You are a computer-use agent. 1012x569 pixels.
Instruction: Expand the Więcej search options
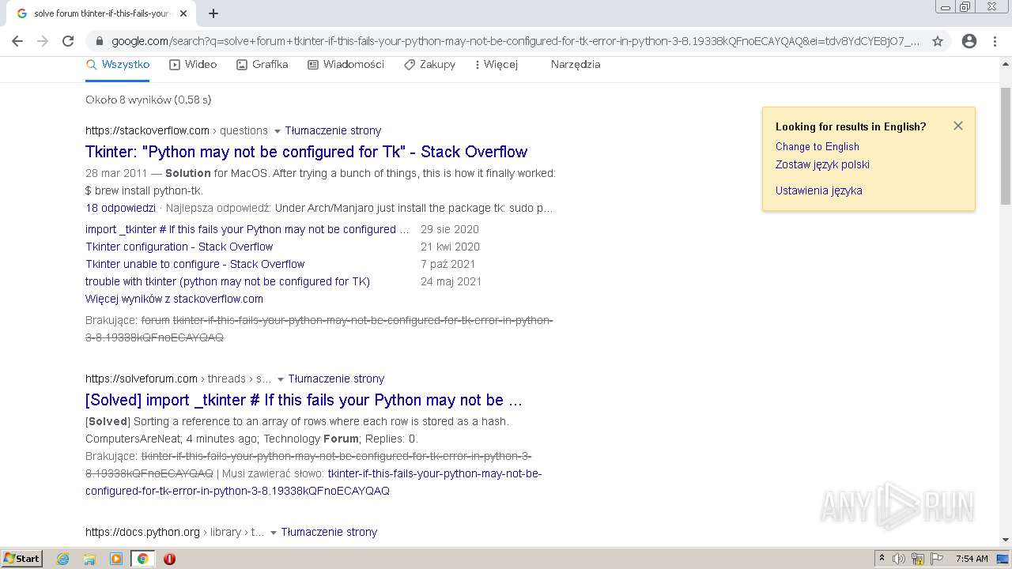coord(496,65)
